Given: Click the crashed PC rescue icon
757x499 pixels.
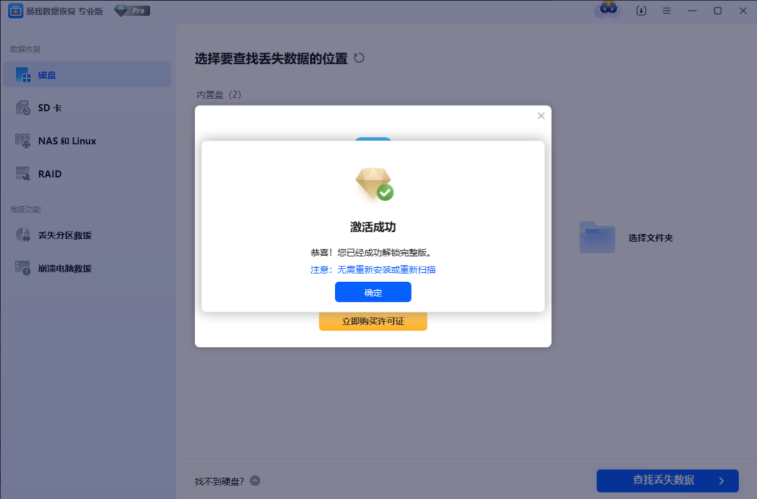Looking at the screenshot, I should pyautogui.click(x=23, y=268).
